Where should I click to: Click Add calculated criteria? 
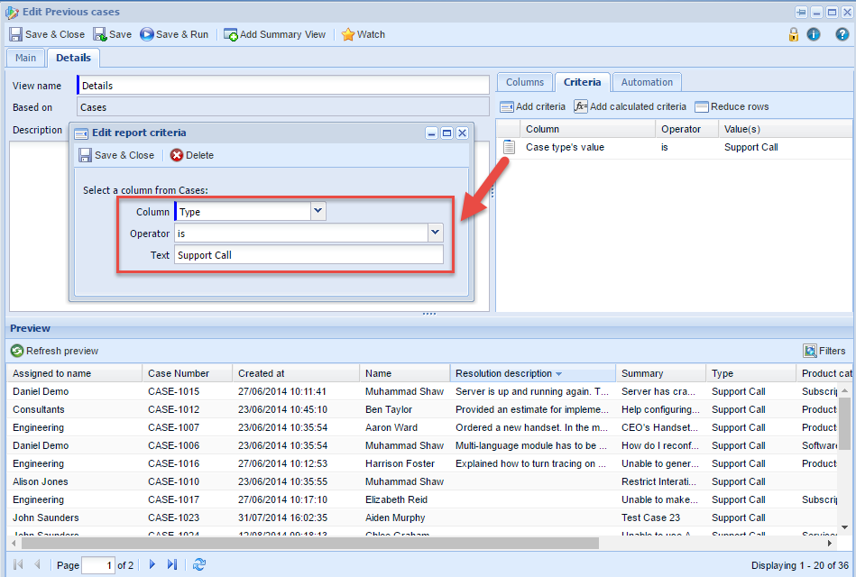point(630,106)
